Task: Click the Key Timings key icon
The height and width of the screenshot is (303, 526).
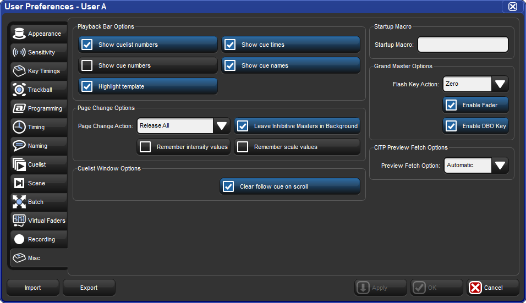Action: (19, 71)
